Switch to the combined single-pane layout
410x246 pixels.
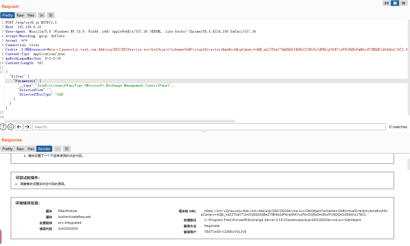(x=403, y=3)
